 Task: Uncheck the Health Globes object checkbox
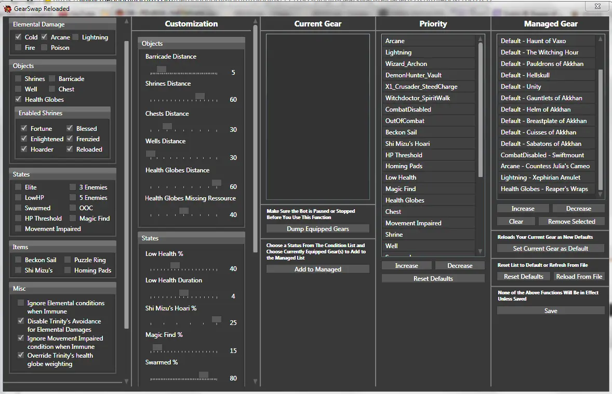coord(19,99)
